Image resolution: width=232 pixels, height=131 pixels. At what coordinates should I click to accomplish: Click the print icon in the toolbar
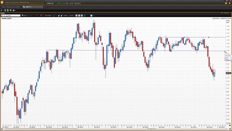pos(8,10)
